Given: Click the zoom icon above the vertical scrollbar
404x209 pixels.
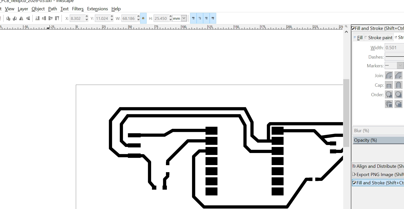Looking at the screenshot, I should point(346,26).
